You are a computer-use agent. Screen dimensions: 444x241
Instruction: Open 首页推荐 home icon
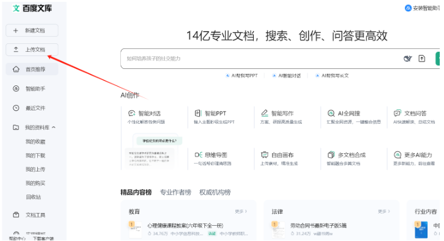(x=16, y=69)
